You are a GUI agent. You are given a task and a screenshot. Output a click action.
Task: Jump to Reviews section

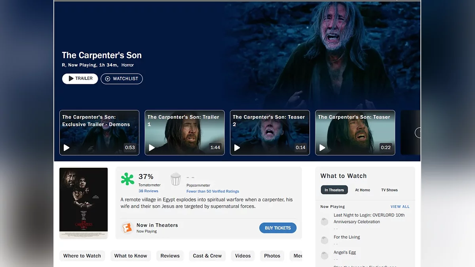pos(170,256)
